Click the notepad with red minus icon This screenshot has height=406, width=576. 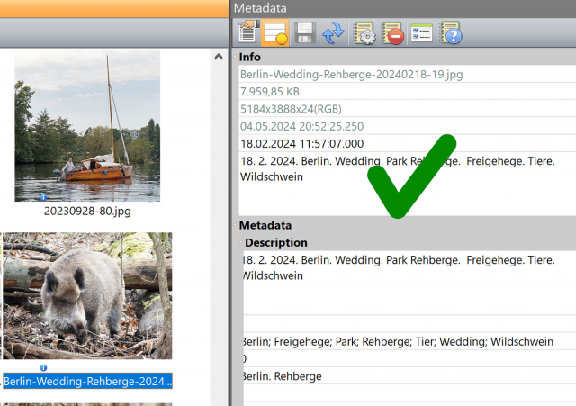392,32
